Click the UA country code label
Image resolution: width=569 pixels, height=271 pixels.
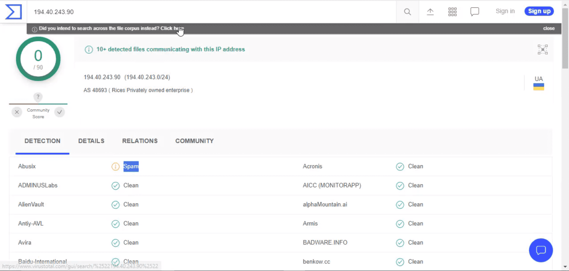pos(538,79)
